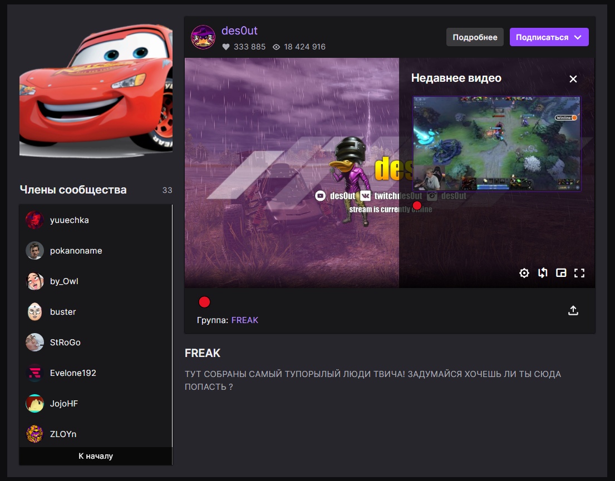Click the FREAK community heading

[x=203, y=353]
